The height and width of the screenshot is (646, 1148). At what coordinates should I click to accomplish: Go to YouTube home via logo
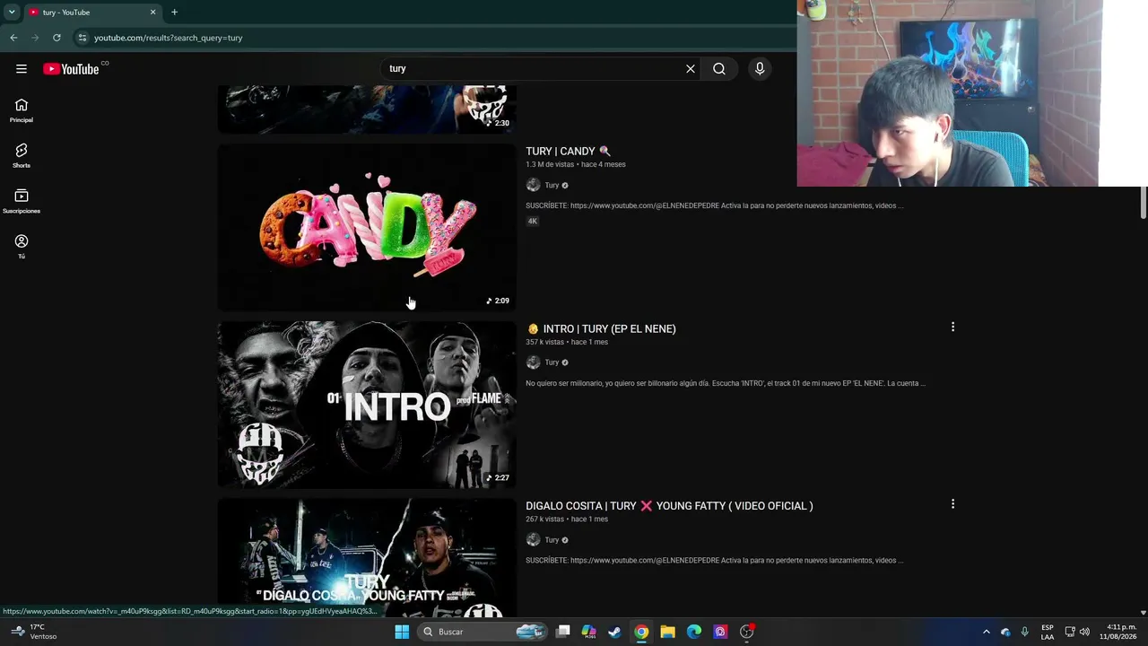click(71, 69)
